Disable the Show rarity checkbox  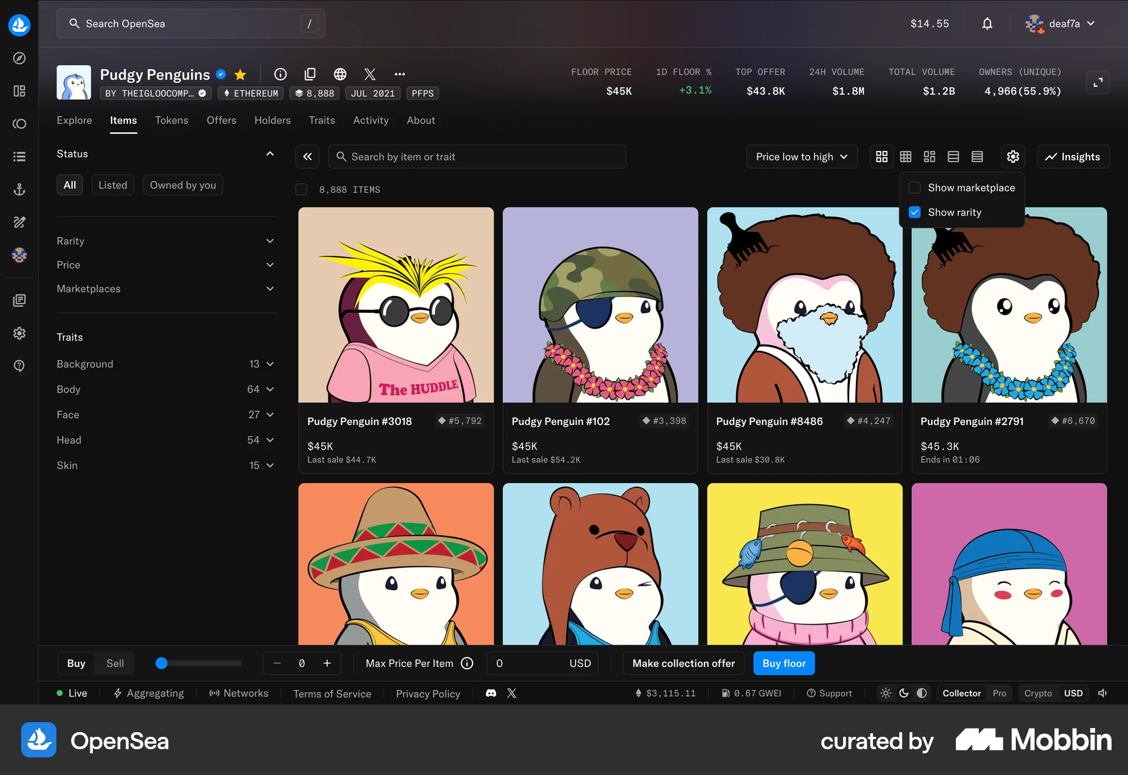(914, 212)
